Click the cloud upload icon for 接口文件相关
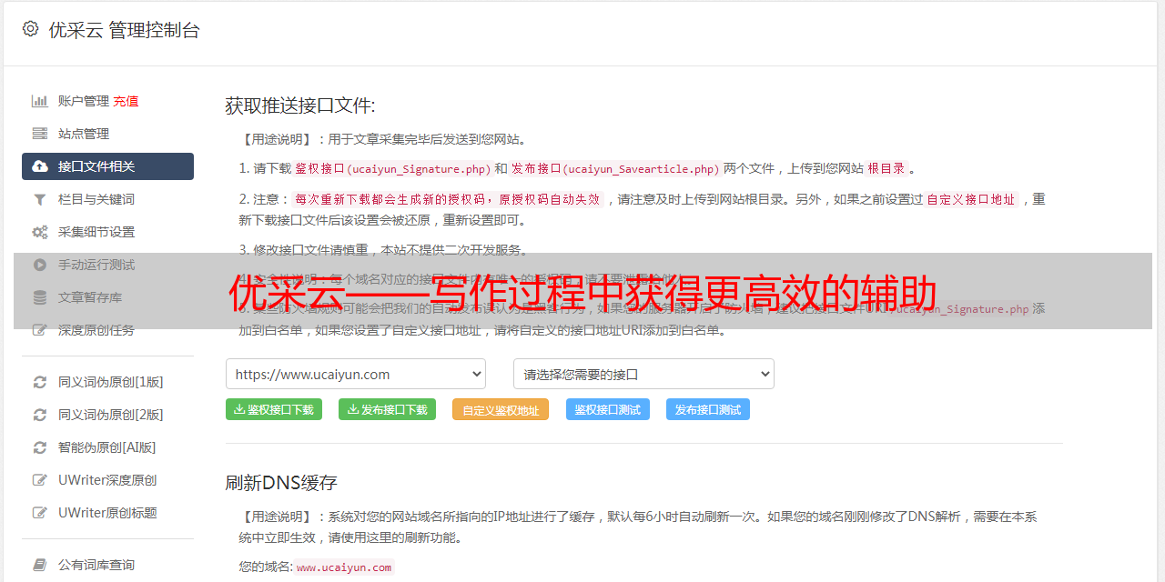The height and width of the screenshot is (582, 1165). tap(40, 166)
